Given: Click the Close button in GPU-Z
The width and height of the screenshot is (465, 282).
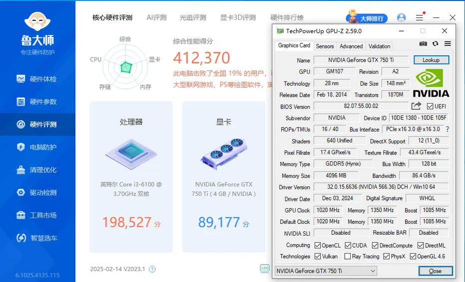Looking at the screenshot, I should pos(436,271).
